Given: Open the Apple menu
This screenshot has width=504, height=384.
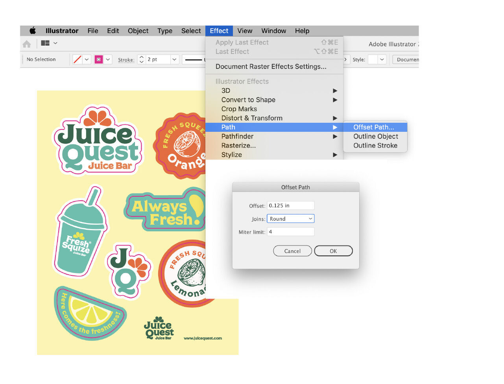Looking at the screenshot, I should (x=33, y=31).
